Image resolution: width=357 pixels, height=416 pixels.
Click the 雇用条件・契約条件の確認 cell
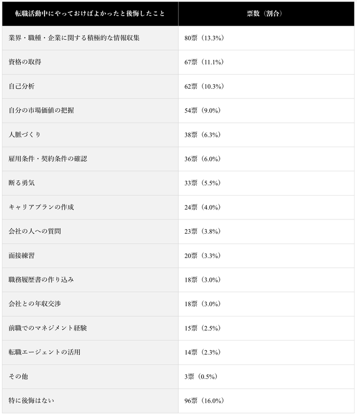(90, 158)
